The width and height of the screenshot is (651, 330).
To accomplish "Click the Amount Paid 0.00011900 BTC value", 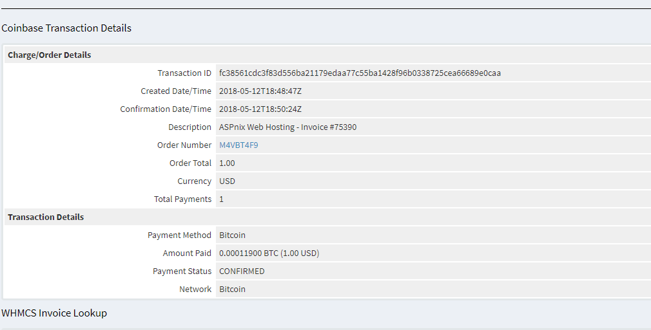I will tap(269, 253).
